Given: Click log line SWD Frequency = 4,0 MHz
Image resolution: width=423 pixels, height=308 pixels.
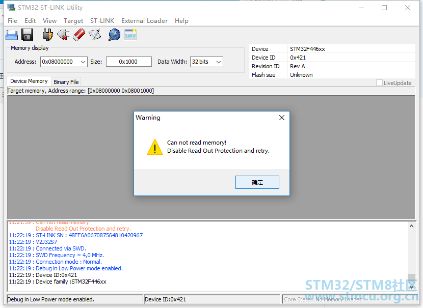Looking at the screenshot, I should click(x=57, y=255).
